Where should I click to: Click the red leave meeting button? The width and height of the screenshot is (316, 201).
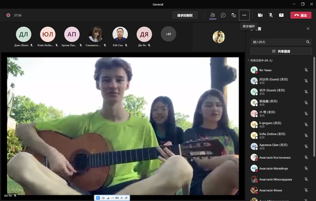tap(301, 15)
